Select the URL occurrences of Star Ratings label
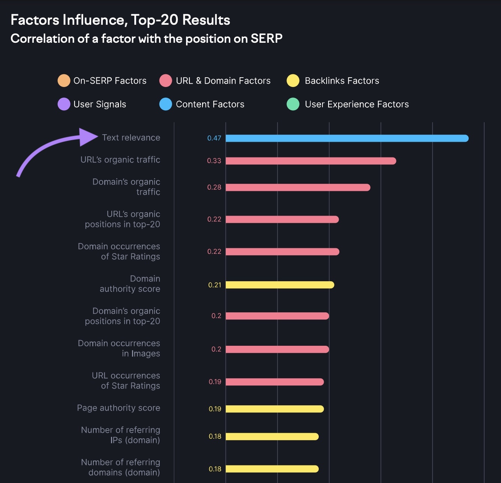This screenshot has height=483, width=501. tap(126, 381)
